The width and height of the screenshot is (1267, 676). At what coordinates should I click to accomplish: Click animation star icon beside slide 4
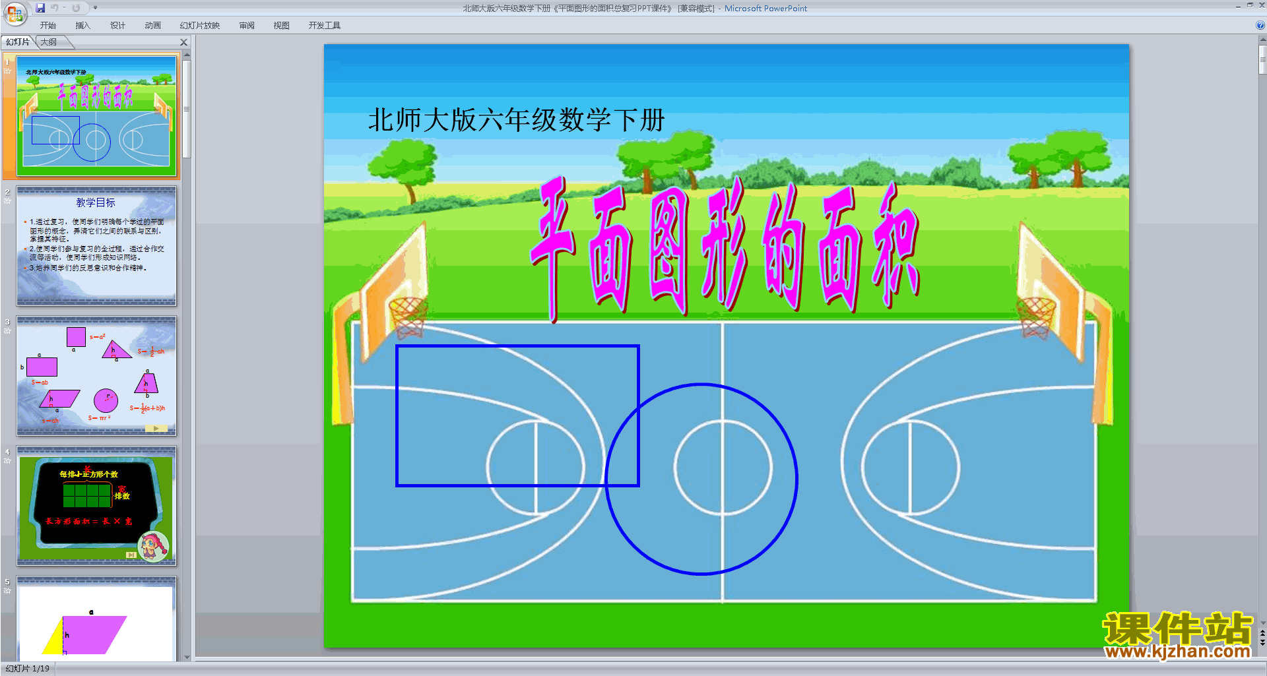(x=8, y=461)
